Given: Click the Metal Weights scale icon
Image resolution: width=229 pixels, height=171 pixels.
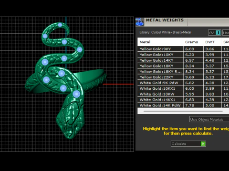Looking at the screenshot, I should pyautogui.click(x=140, y=22).
